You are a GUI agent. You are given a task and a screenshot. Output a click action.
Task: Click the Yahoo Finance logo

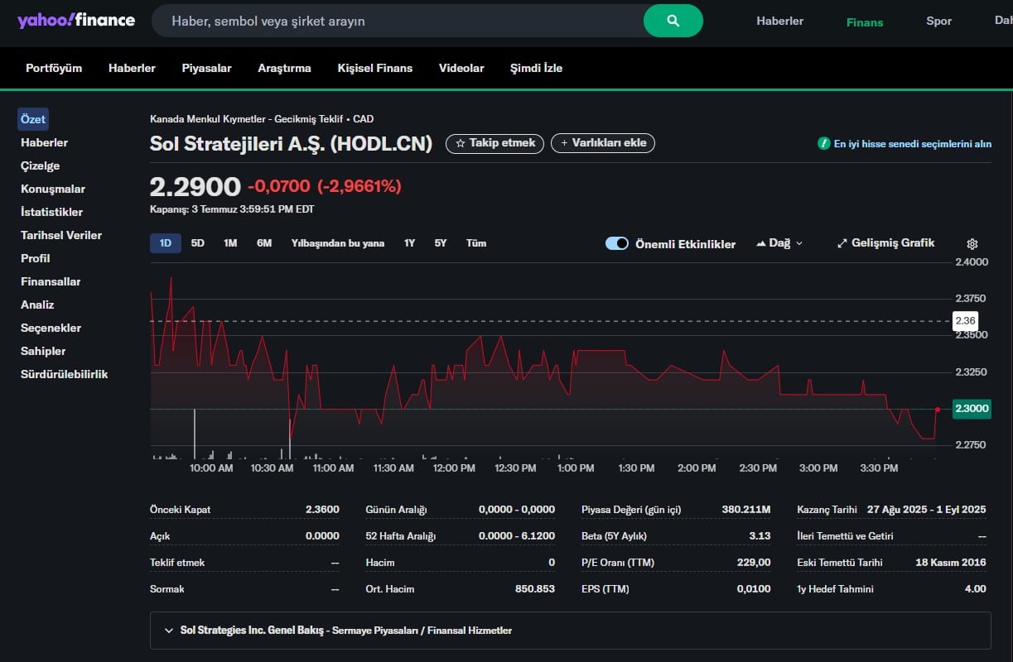[x=76, y=21]
